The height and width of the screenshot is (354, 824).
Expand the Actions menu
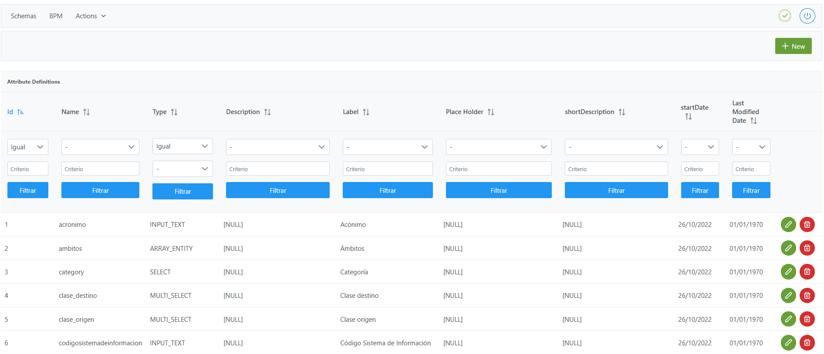(x=91, y=16)
